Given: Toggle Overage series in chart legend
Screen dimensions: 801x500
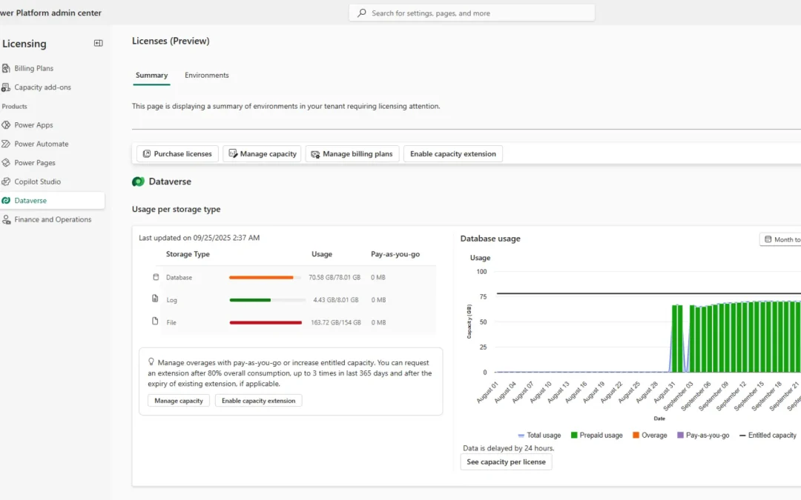Looking at the screenshot, I should pyautogui.click(x=649, y=436).
